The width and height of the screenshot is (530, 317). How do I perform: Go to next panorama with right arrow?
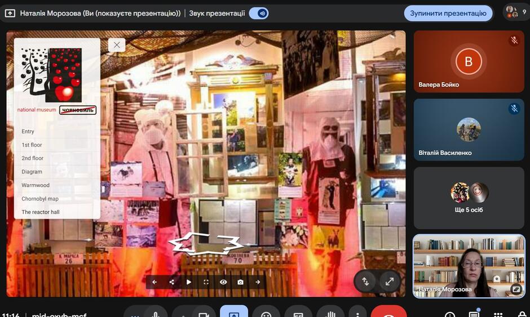click(x=258, y=282)
